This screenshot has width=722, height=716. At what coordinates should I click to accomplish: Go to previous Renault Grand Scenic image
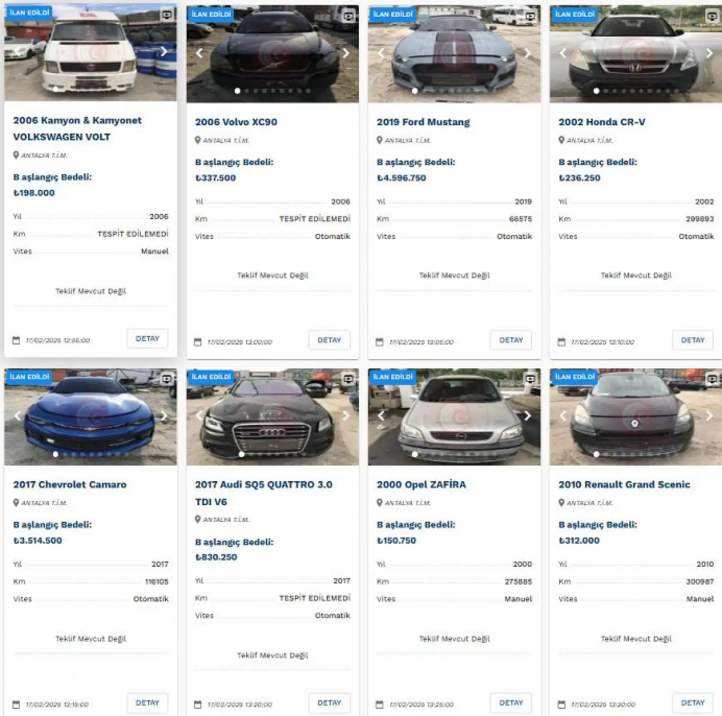(x=563, y=416)
